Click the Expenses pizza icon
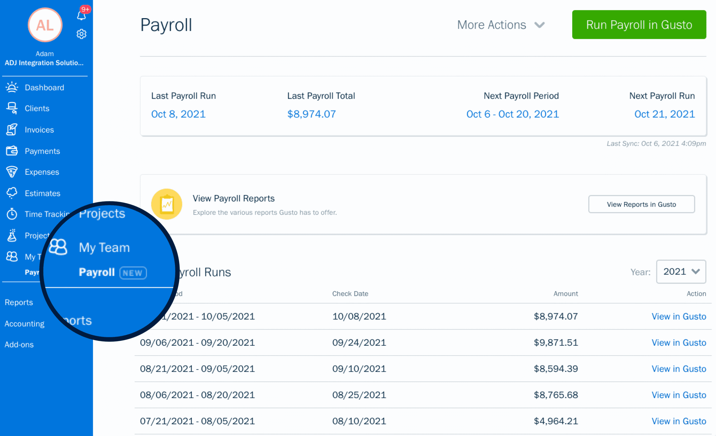The height and width of the screenshot is (436, 716). 12,172
